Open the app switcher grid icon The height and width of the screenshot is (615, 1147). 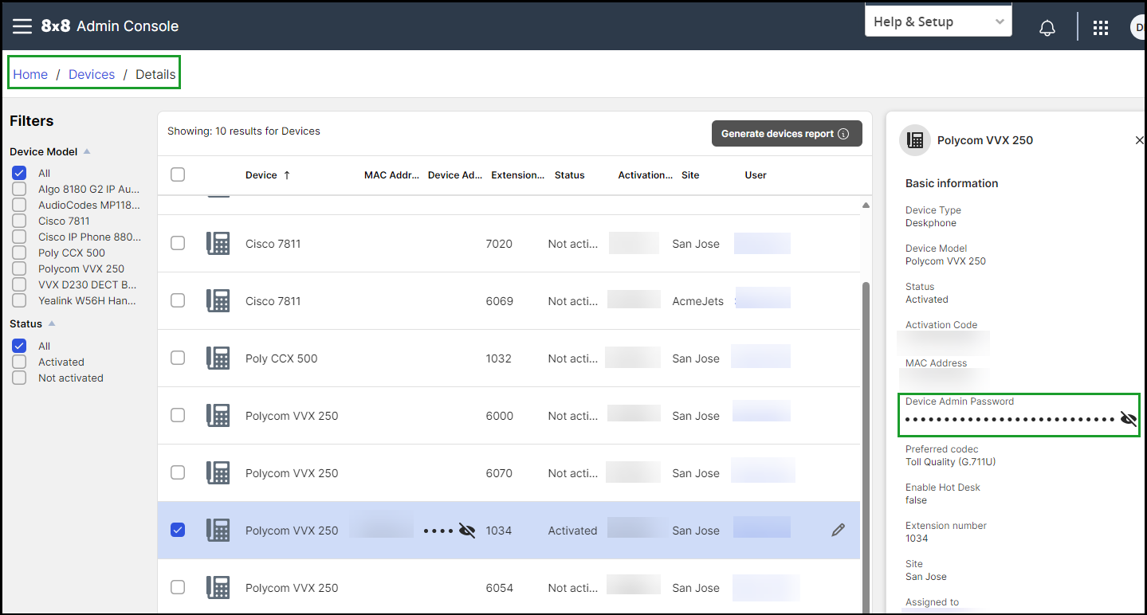pyautogui.click(x=1101, y=28)
